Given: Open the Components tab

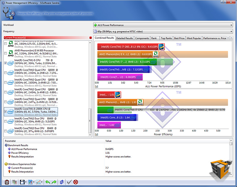Looking at the screenshot, I should coord(142,38).
